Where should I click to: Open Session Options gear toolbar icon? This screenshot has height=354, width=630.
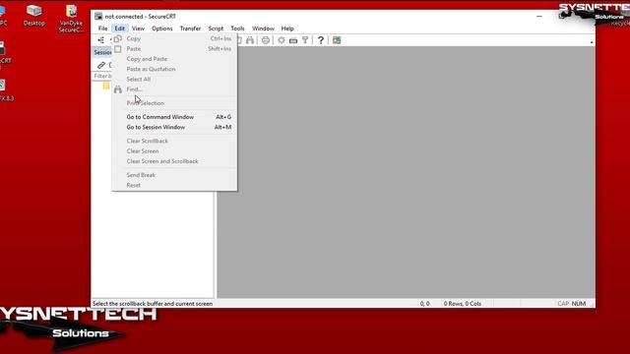click(x=282, y=40)
